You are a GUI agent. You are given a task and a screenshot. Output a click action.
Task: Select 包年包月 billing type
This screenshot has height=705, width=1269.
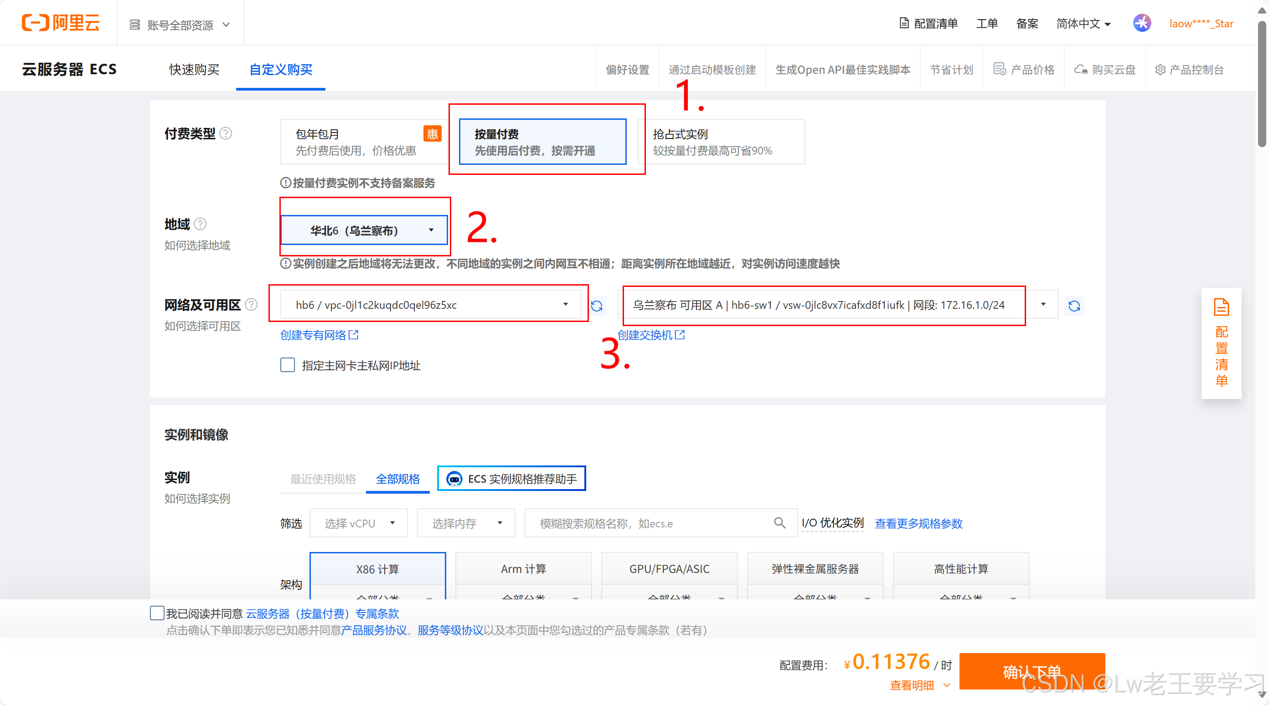pyautogui.click(x=364, y=142)
